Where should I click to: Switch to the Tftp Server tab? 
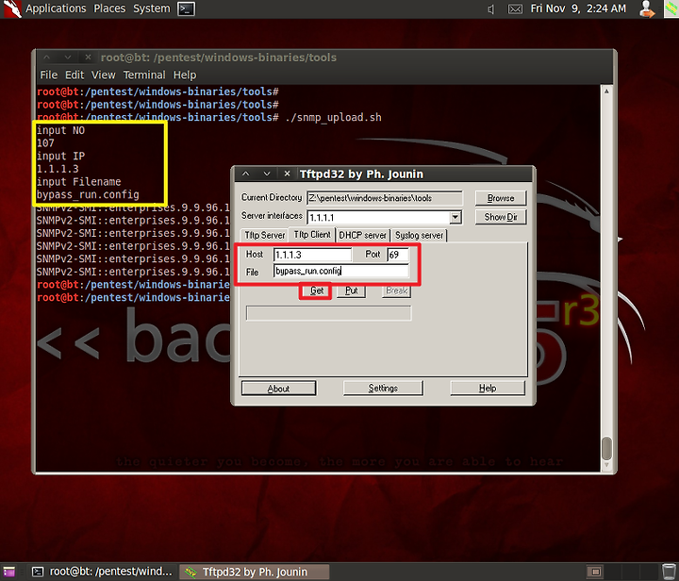pos(265,235)
